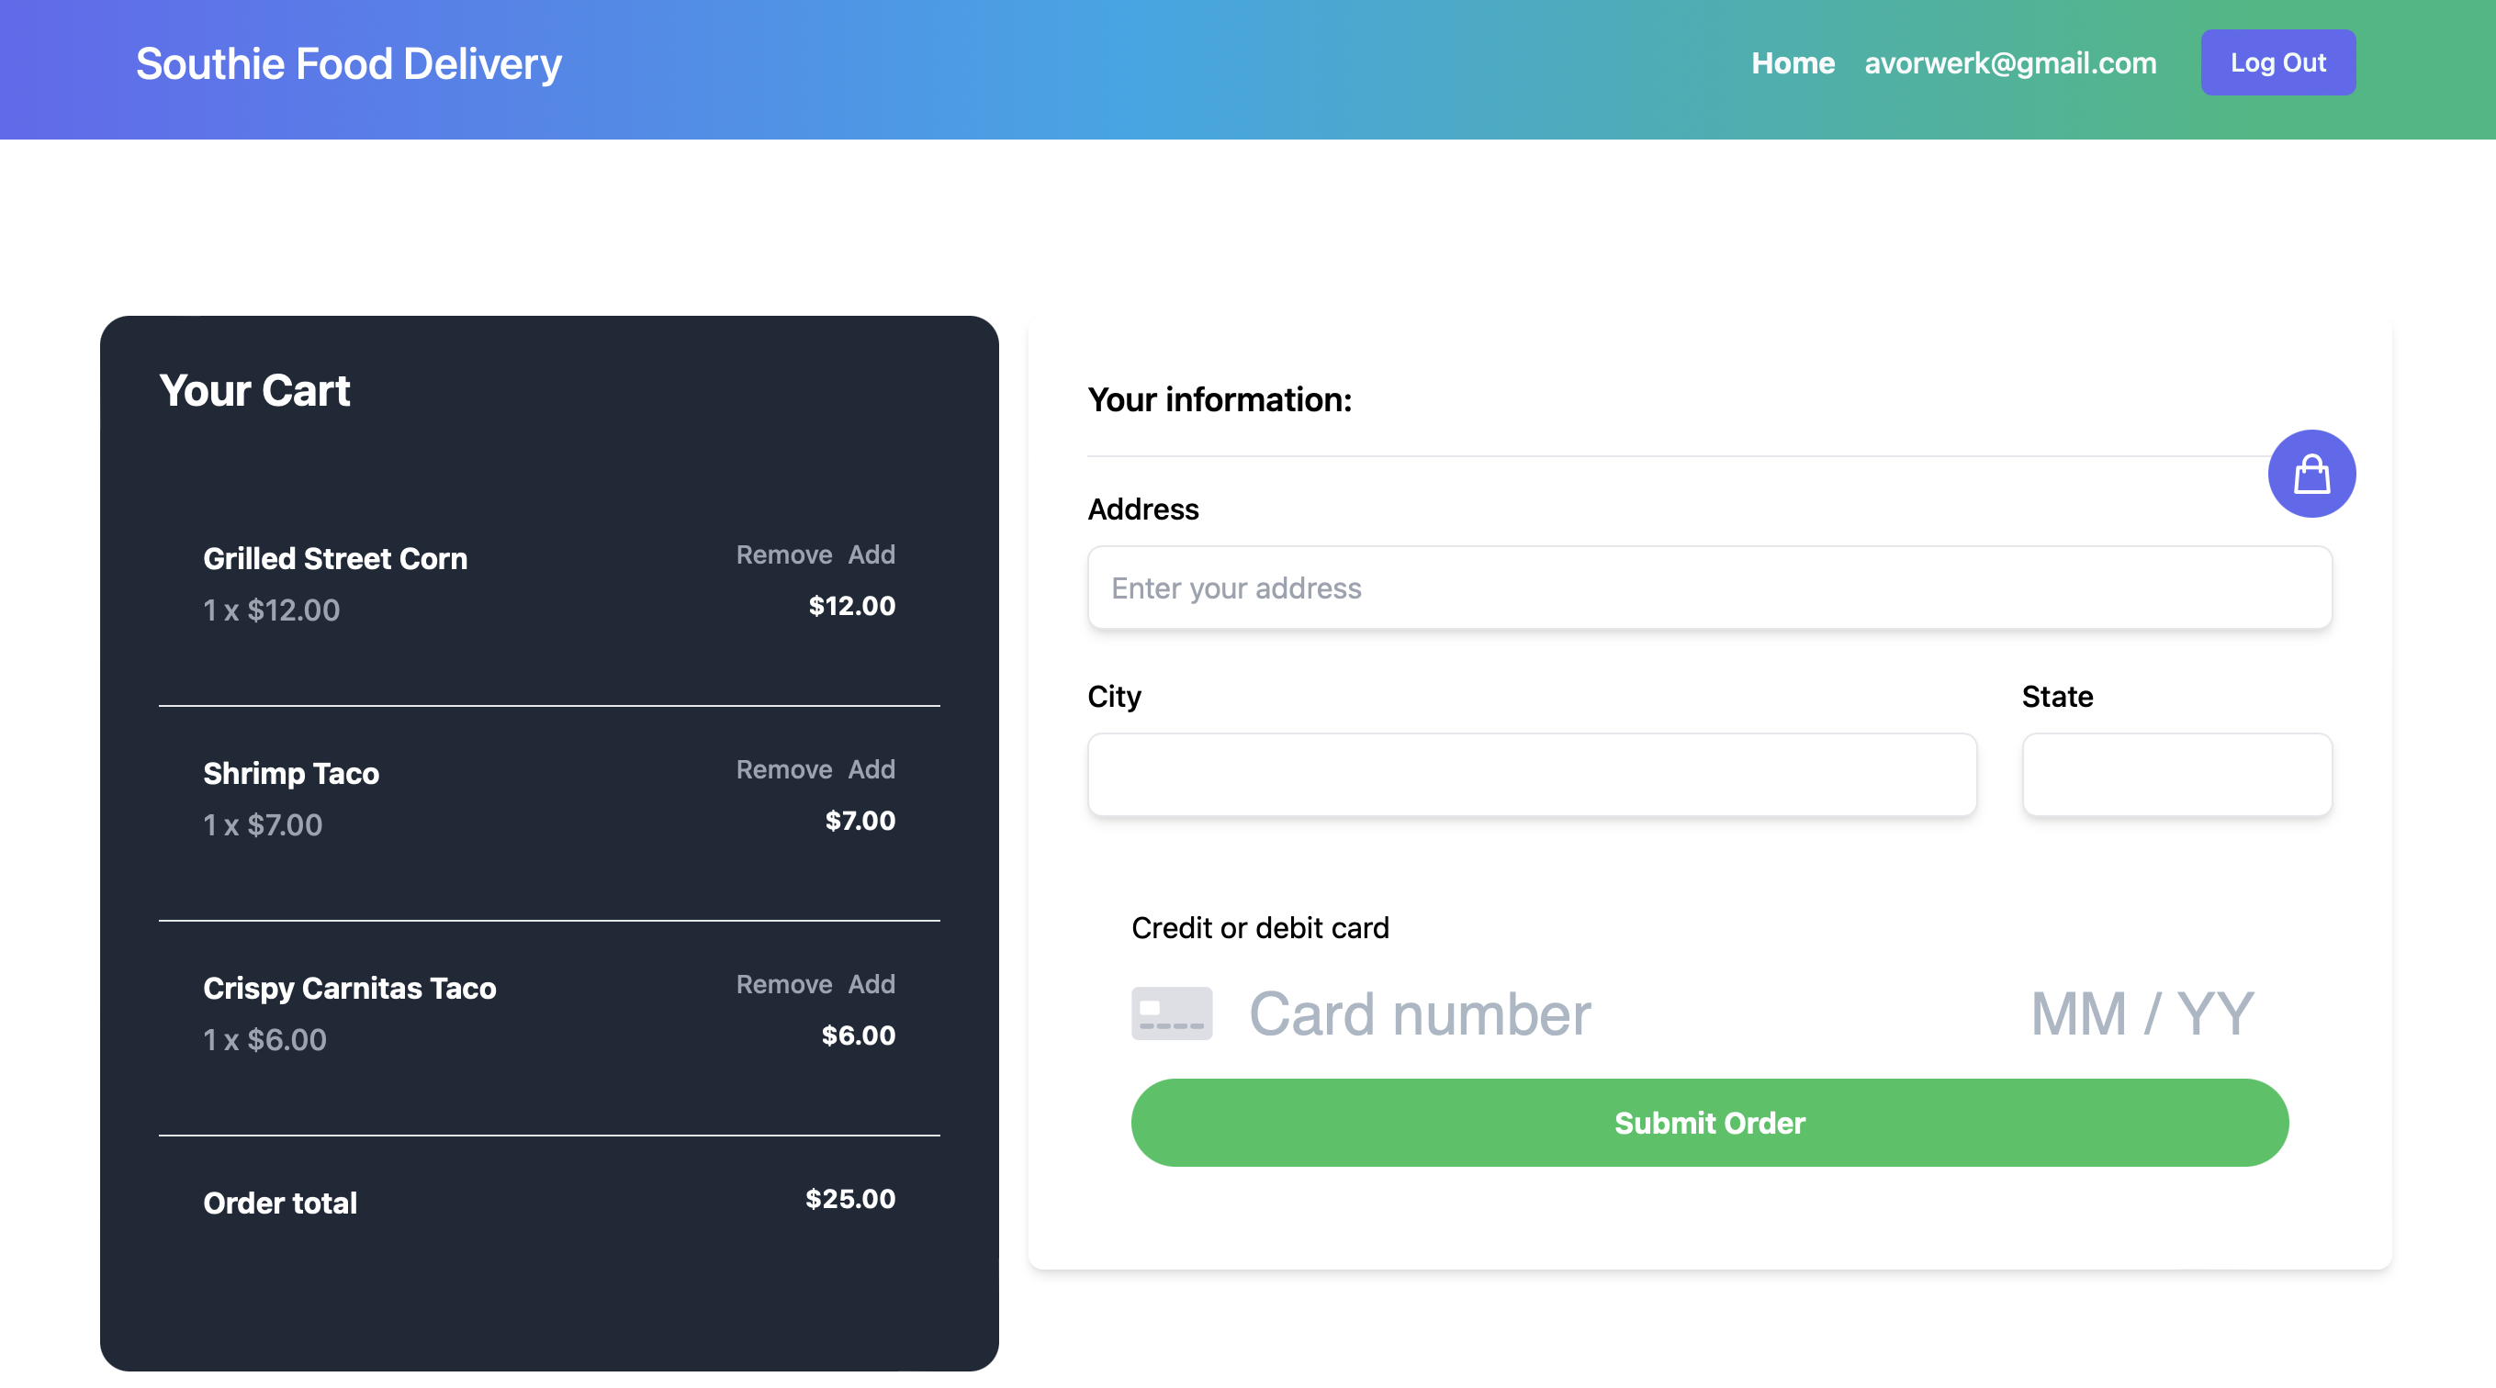This screenshot has height=1388, width=2496.
Task: Remove one Grilled Street Corn
Action: click(784, 555)
